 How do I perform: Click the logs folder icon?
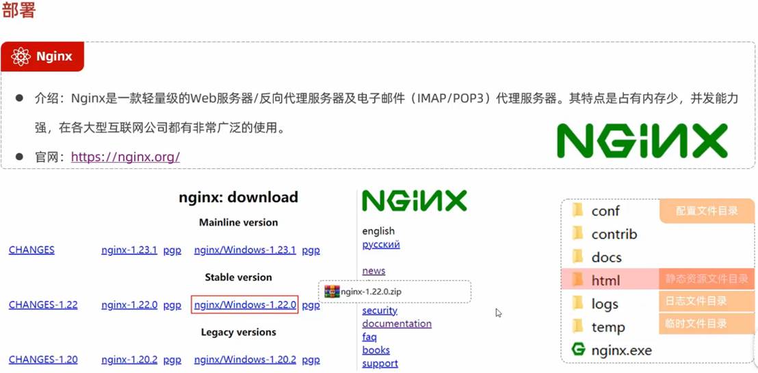577,303
